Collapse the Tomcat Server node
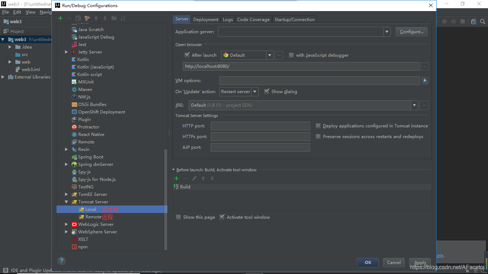Image resolution: width=488 pixels, height=274 pixels. [66, 202]
